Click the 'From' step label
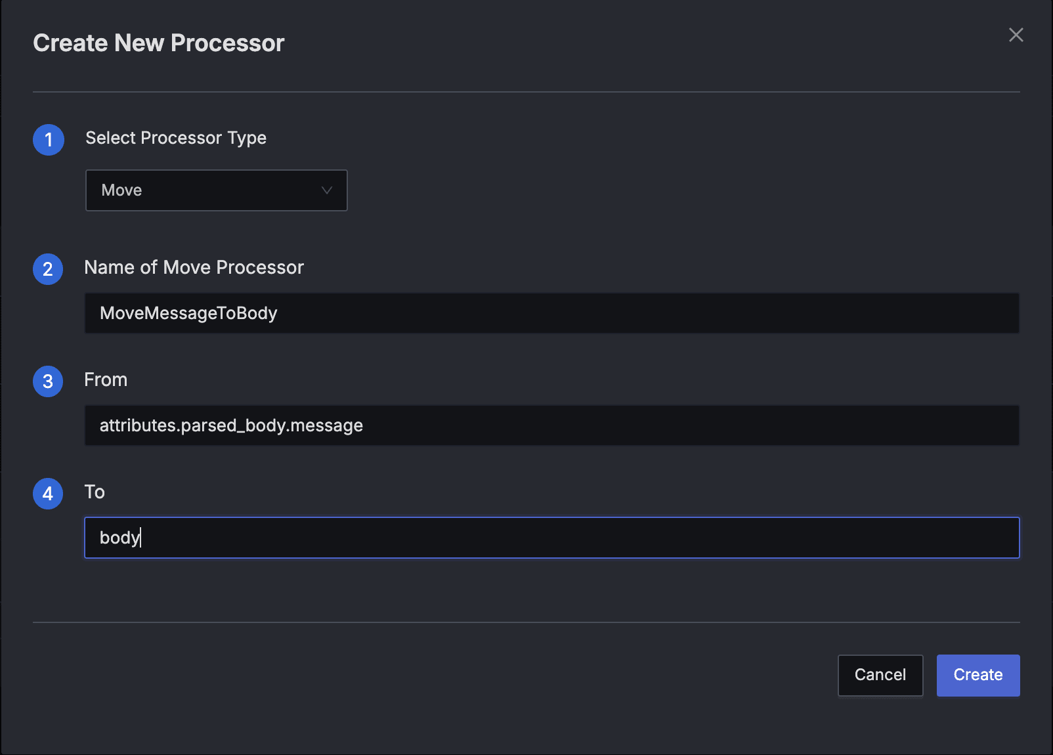The height and width of the screenshot is (755, 1053). click(x=106, y=379)
